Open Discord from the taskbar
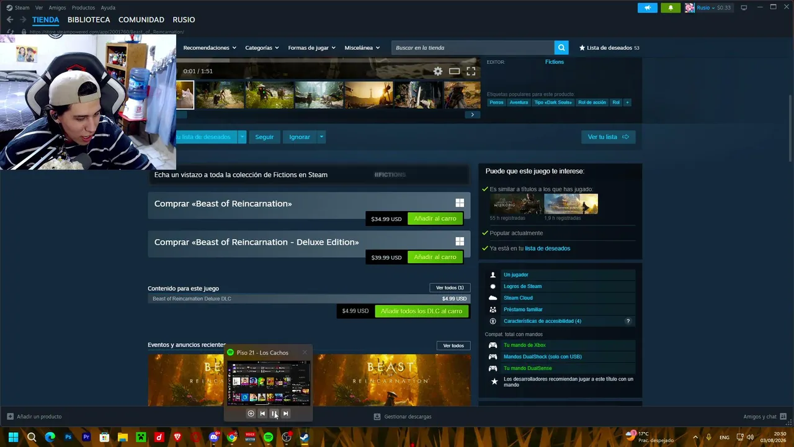This screenshot has width=794, height=447. (x=214, y=437)
